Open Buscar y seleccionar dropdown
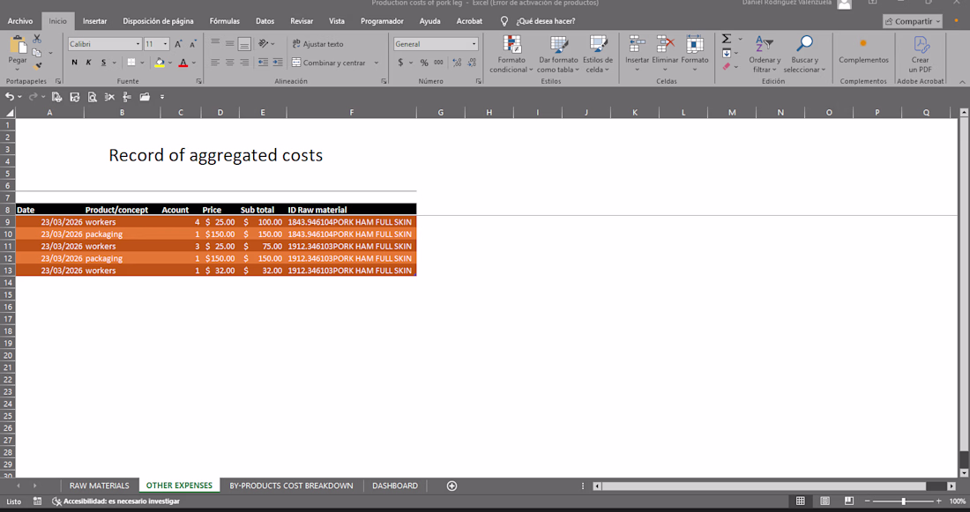This screenshot has width=970, height=512. click(804, 54)
